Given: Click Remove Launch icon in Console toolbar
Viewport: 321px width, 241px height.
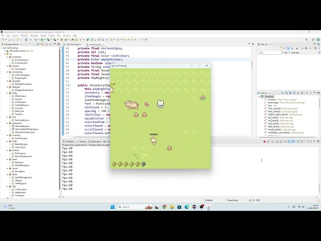Looking at the screenshot, I should (268, 142).
